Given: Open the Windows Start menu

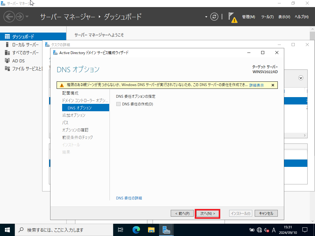Looking at the screenshot, I should (7, 230).
